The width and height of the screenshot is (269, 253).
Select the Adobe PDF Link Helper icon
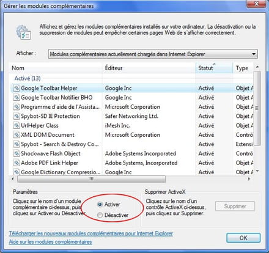[17, 163]
